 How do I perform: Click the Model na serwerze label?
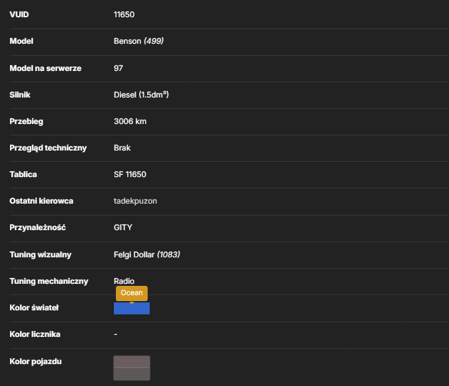(46, 68)
